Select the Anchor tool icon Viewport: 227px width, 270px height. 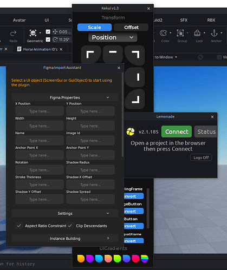(214, 33)
